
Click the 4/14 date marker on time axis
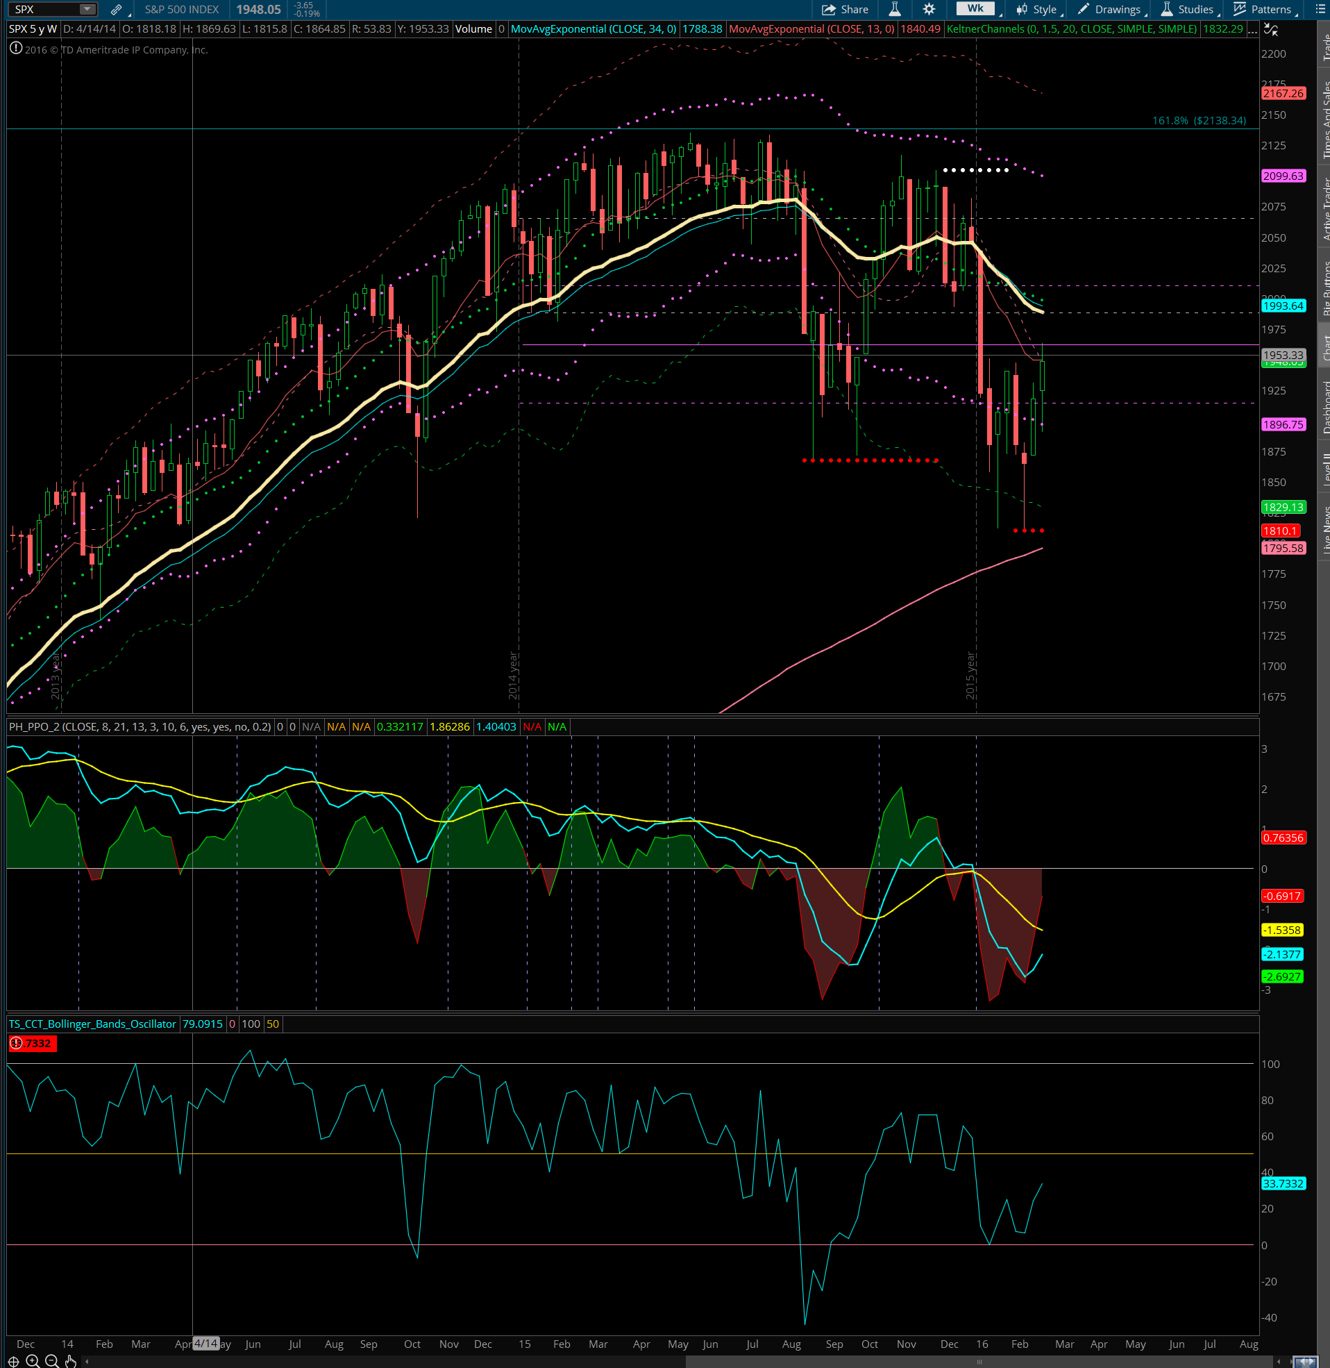206,1344
